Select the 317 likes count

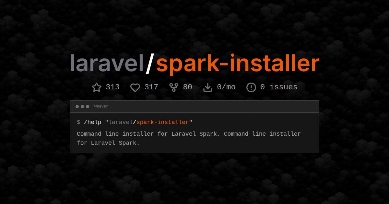tap(151, 87)
